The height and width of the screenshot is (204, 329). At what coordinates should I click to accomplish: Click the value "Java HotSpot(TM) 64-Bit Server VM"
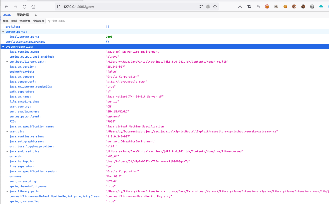coord(135,97)
